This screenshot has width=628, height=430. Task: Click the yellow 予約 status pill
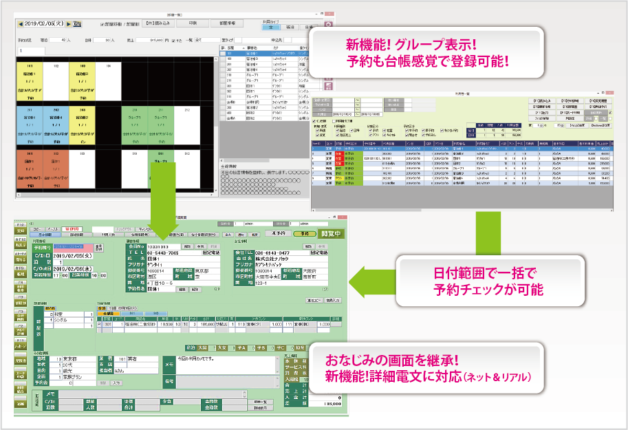(x=305, y=234)
